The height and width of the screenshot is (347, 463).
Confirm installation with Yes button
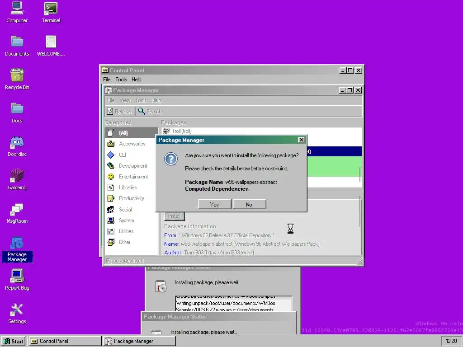214,204
